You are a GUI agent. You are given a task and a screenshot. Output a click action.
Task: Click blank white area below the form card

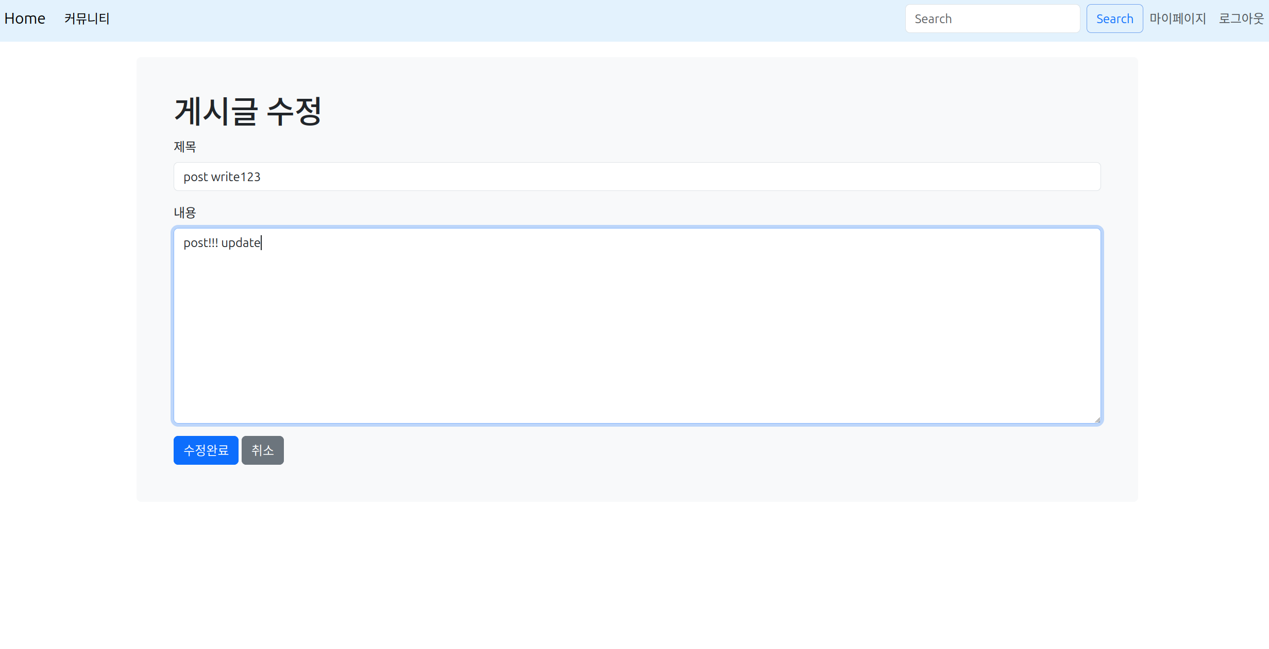tap(637, 576)
